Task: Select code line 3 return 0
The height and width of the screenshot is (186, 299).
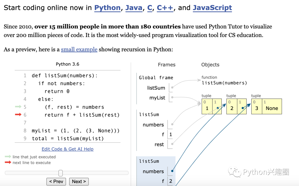Action: tap(57, 91)
